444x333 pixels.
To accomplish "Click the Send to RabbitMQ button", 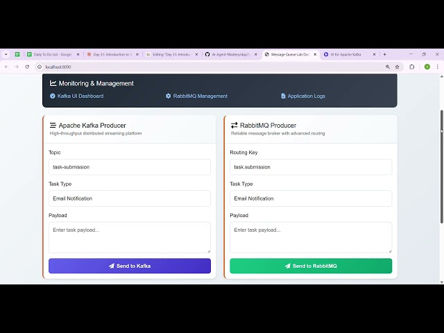I will [x=311, y=266].
